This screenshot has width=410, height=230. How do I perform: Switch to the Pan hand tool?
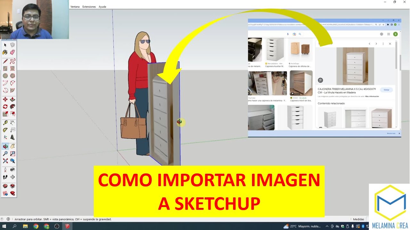click(12, 146)
